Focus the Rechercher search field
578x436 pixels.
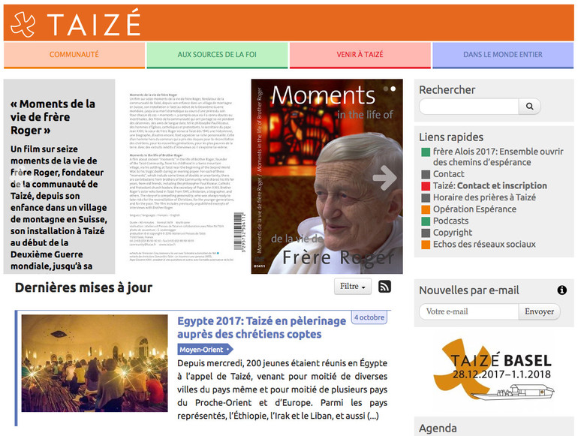tap(469, 106)
